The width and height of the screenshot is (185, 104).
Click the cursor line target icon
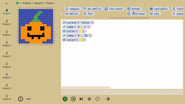64,23
